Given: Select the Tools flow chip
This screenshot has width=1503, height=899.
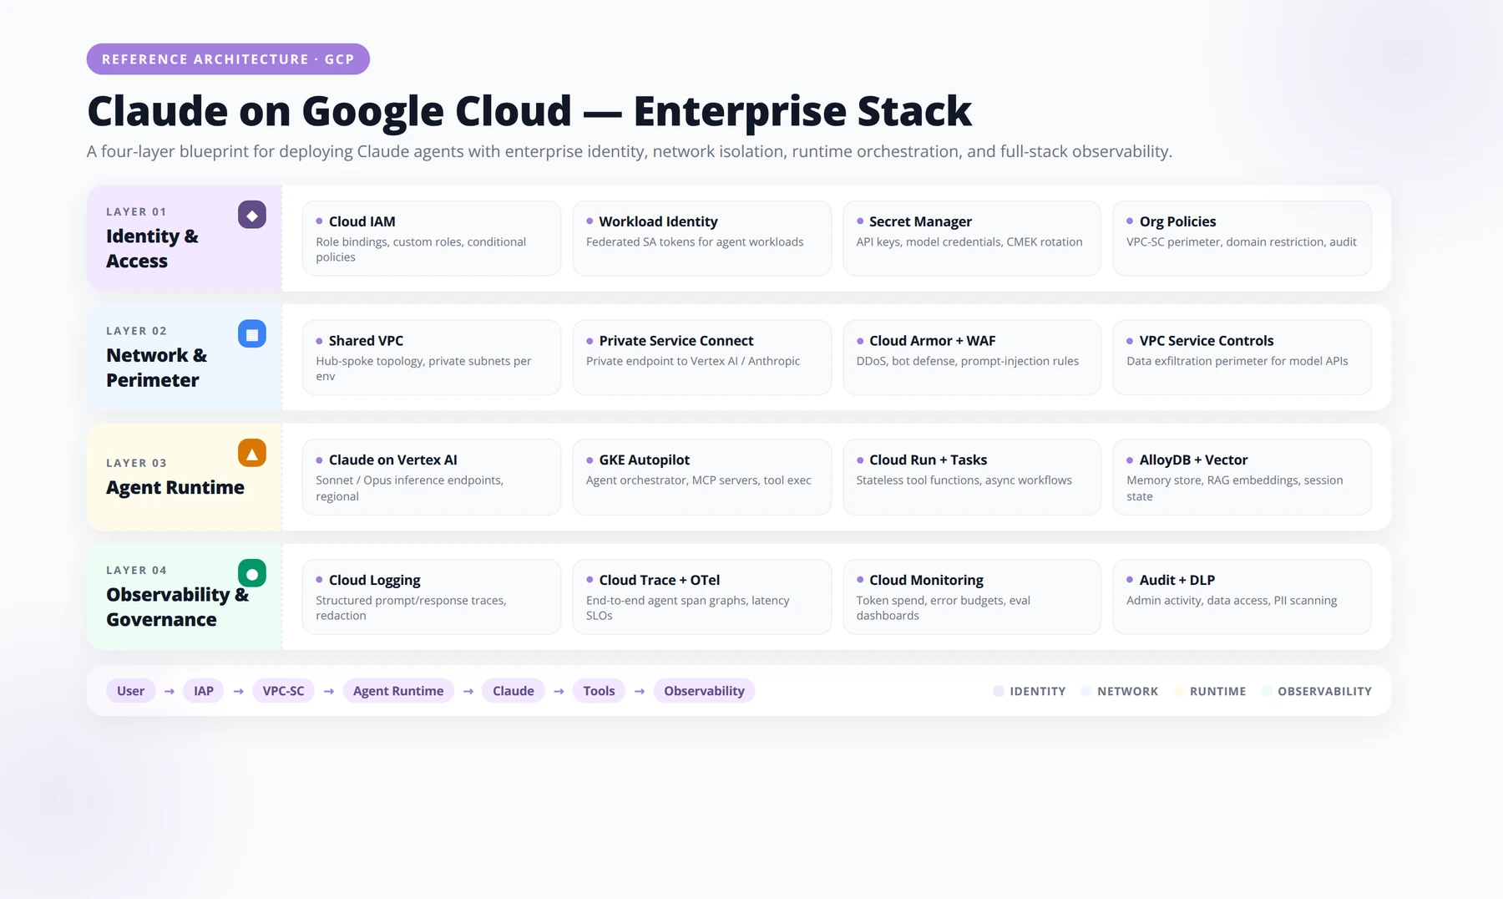Looking at the screenshot, I should point(599,691).
